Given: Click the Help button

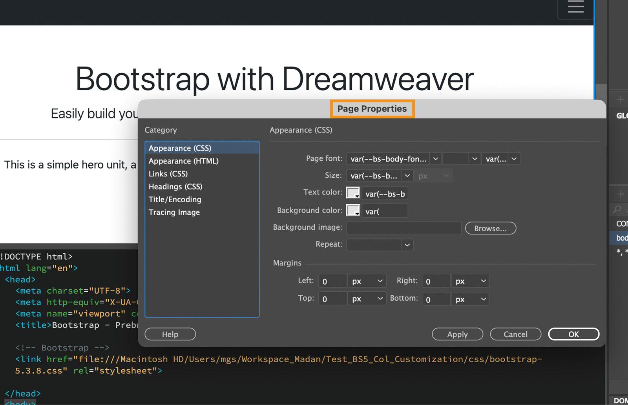Looking at the screenshot, I should pyautogui.click(x=170, y=334).
